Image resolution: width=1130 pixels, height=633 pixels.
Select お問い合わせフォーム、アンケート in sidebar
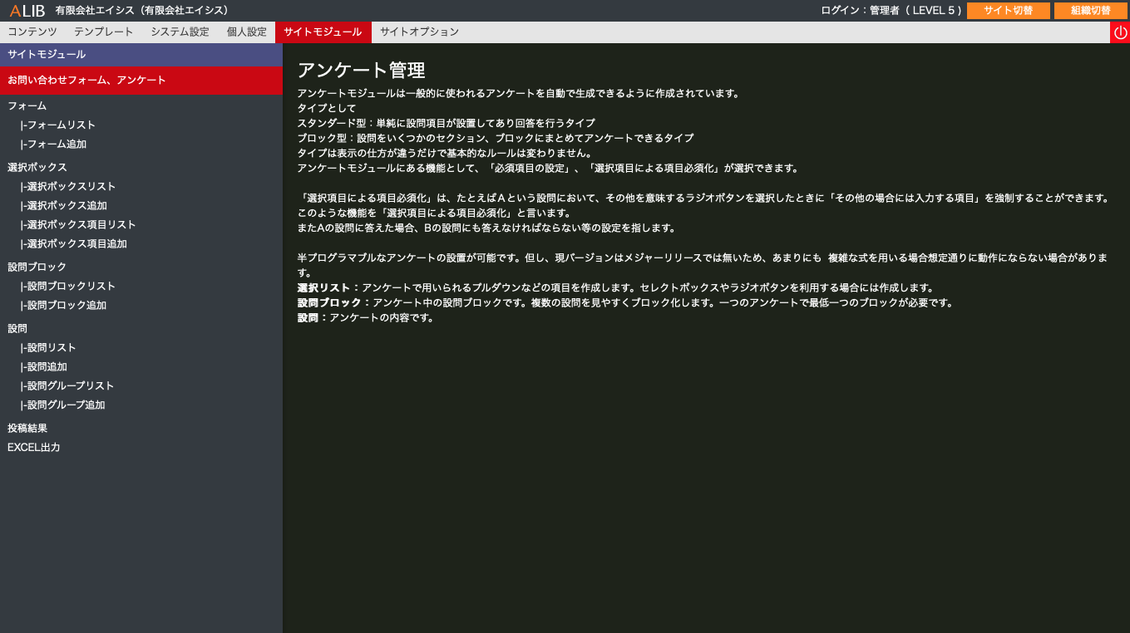(x=87, y=81)
